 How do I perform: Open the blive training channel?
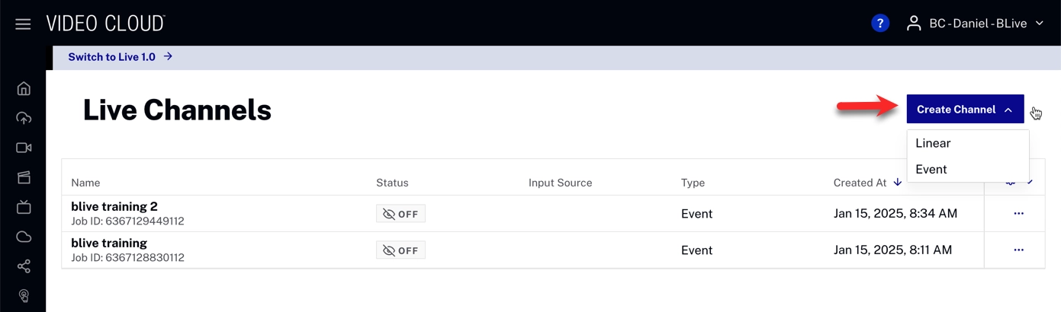108,243
